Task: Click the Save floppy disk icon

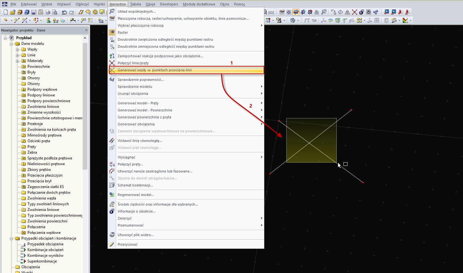Action: 34,12
